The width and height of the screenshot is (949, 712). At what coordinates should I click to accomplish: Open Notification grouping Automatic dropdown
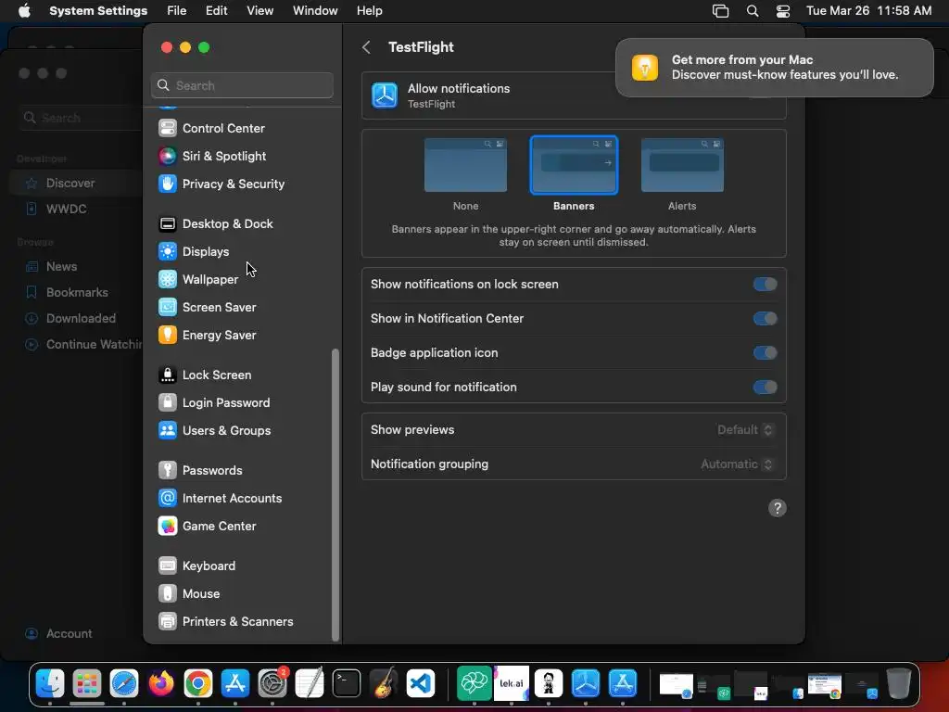737,464
